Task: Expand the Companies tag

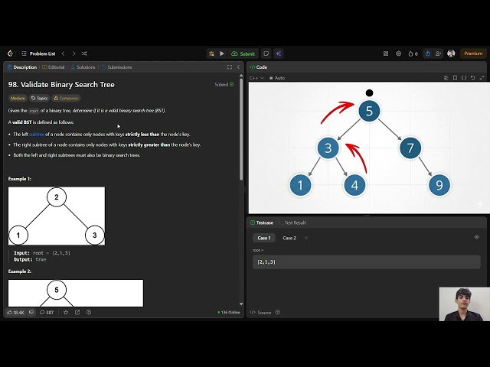Action: pos(66,99)
